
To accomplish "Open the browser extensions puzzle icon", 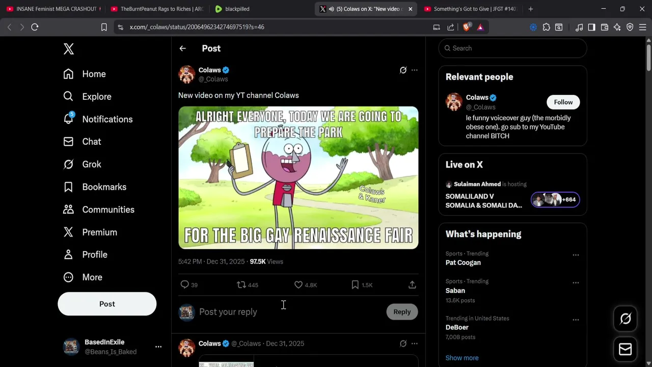I will tap(546, 27).
